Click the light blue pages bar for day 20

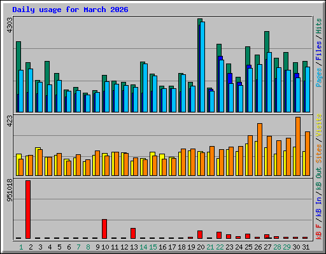coord(202,67)
